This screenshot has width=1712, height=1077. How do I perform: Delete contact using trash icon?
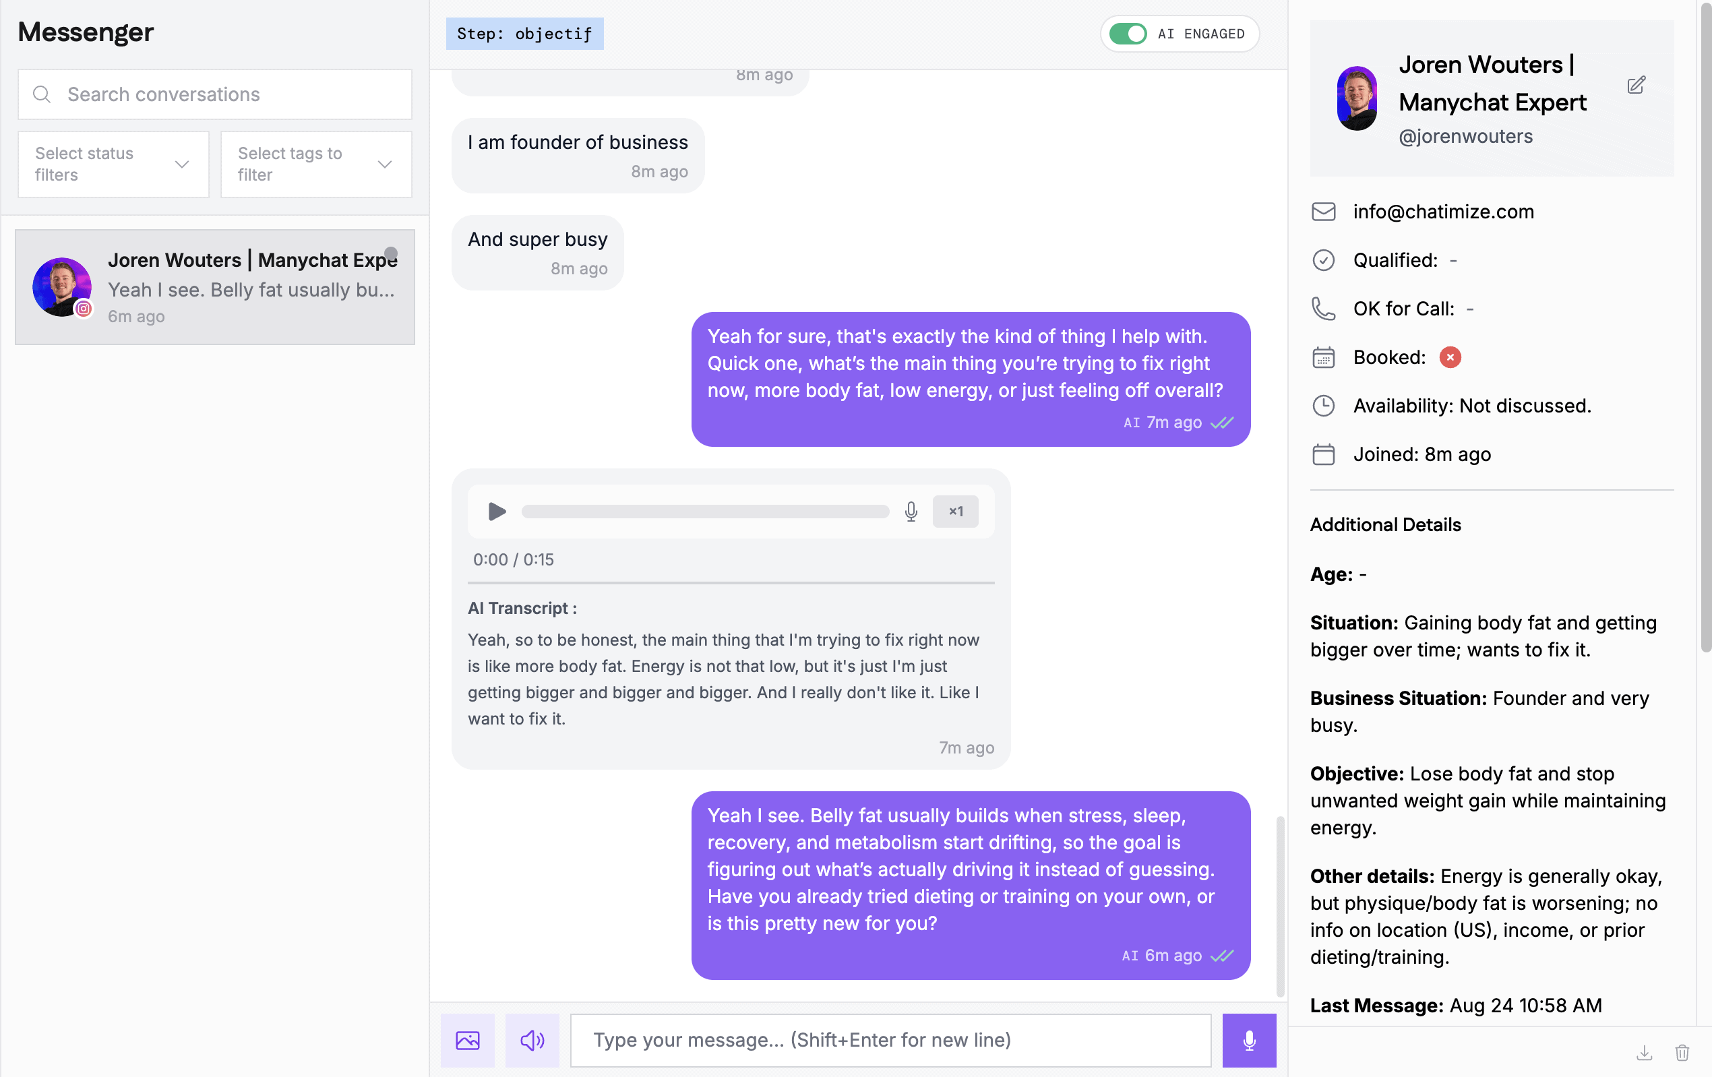click(x=1682, y=1053)
